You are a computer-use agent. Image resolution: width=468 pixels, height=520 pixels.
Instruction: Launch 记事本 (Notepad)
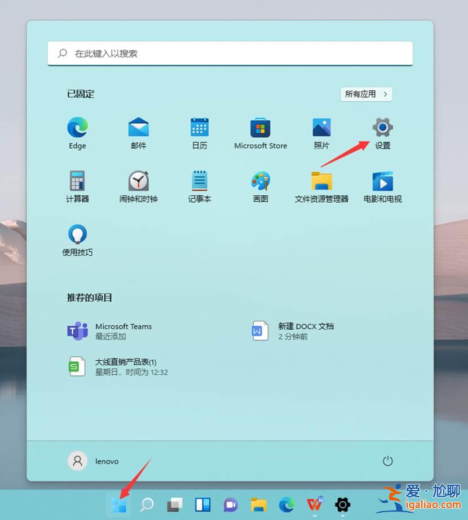(199, 181)
